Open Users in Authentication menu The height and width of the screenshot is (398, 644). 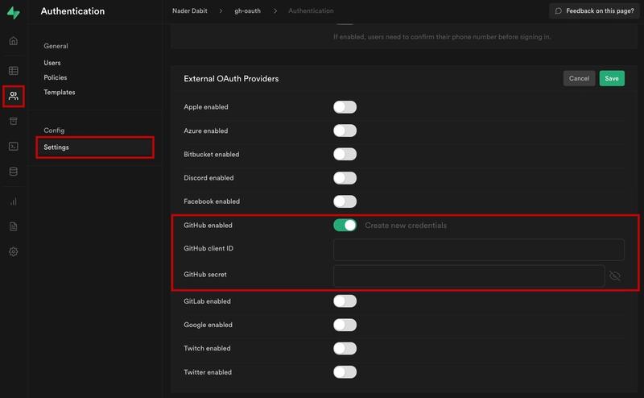click(52, 63)
